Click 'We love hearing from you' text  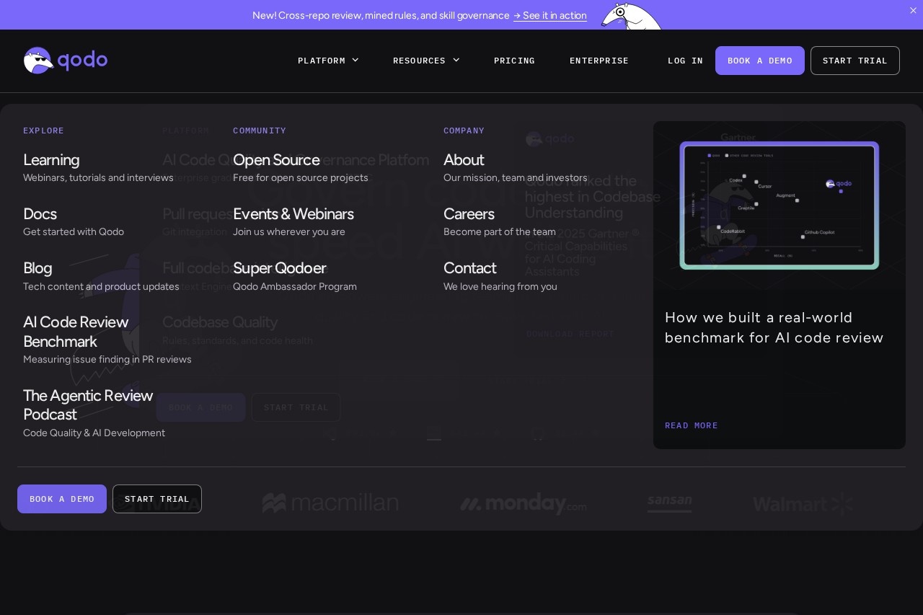(500, 286)
